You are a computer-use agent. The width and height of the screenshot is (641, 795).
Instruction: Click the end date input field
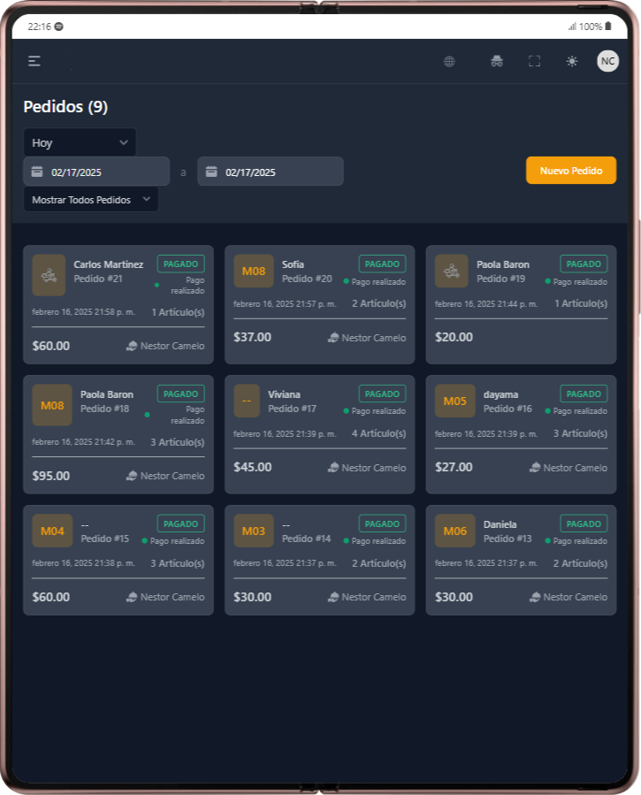pyautogui.click(x=271, y=172)
